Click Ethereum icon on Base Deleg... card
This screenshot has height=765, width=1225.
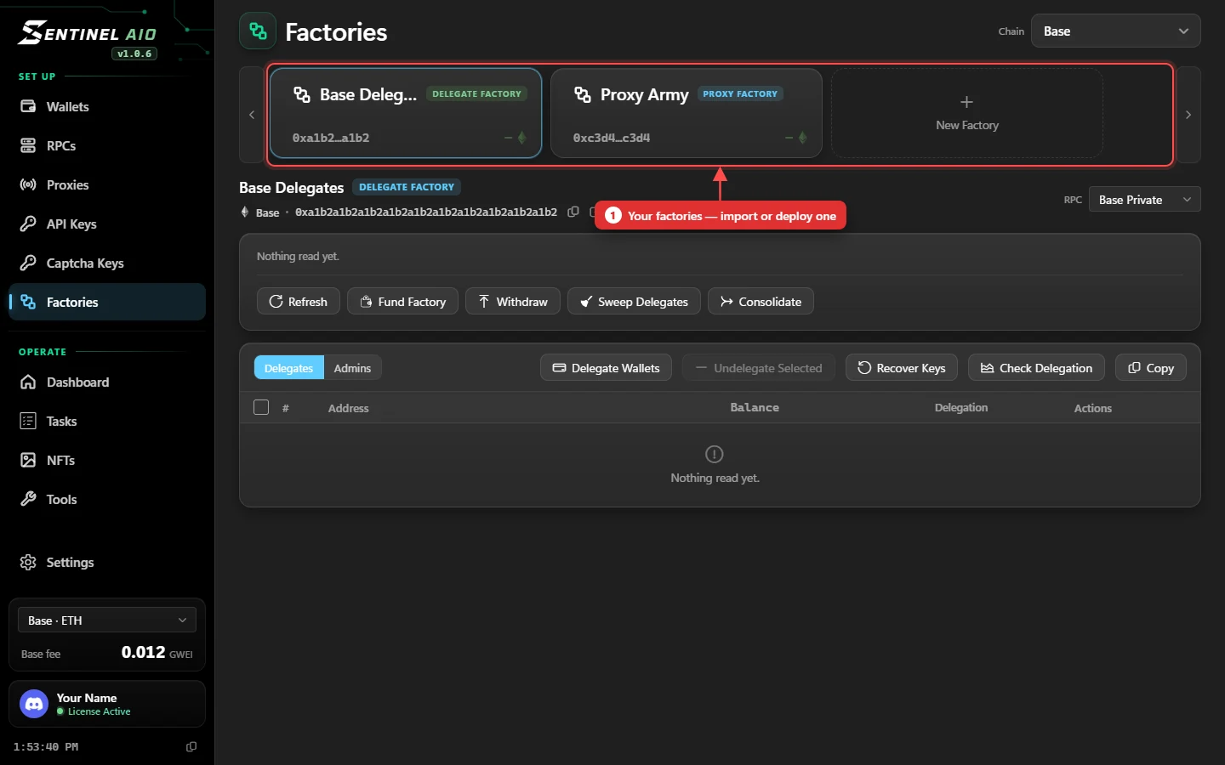[x=522, y=138]
